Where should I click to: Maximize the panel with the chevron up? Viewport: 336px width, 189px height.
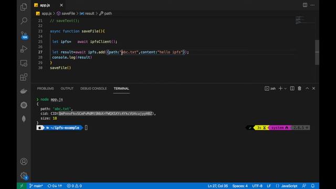pos(307,89)
